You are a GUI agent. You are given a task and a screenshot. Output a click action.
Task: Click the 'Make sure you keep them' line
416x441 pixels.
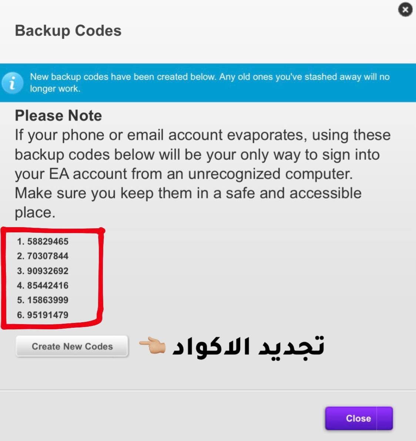coord(188,193)
